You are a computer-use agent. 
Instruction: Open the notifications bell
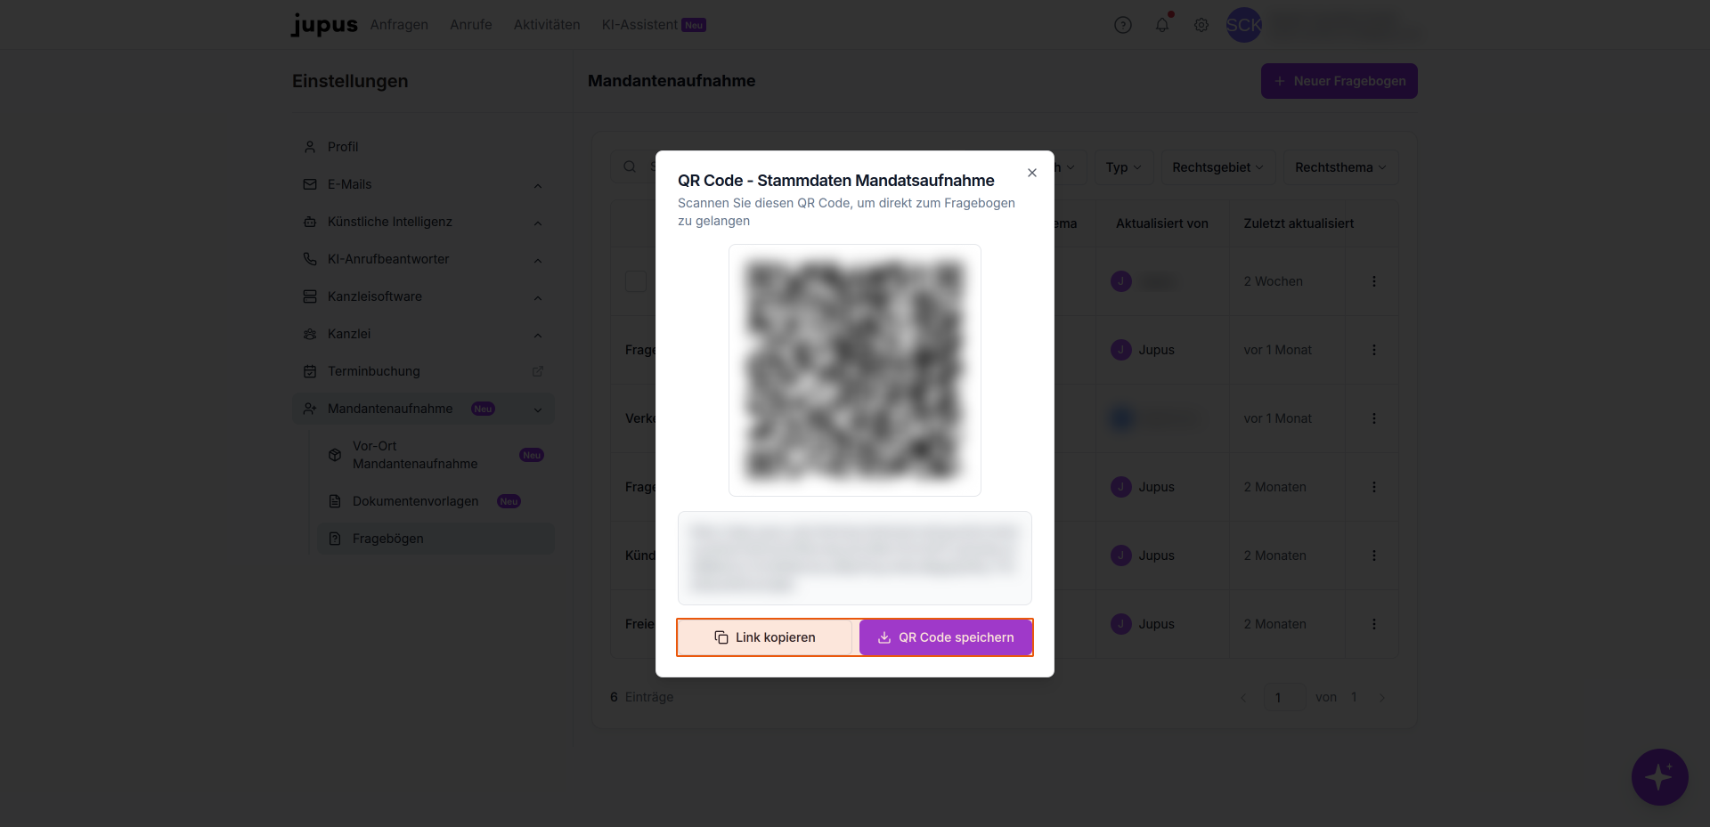pyautogui.click(x=1162, y=25)
